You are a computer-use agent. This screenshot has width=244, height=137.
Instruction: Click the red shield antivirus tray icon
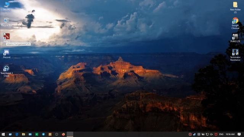(216, 134)
